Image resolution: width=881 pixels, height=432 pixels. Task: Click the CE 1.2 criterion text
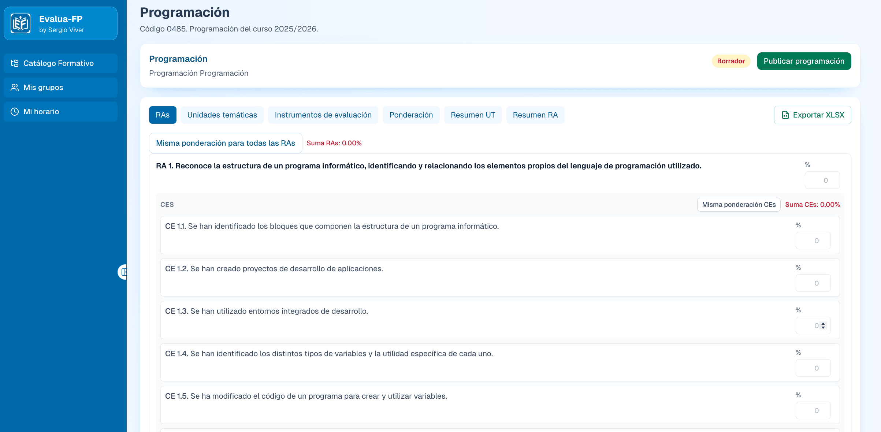point(274,269)
